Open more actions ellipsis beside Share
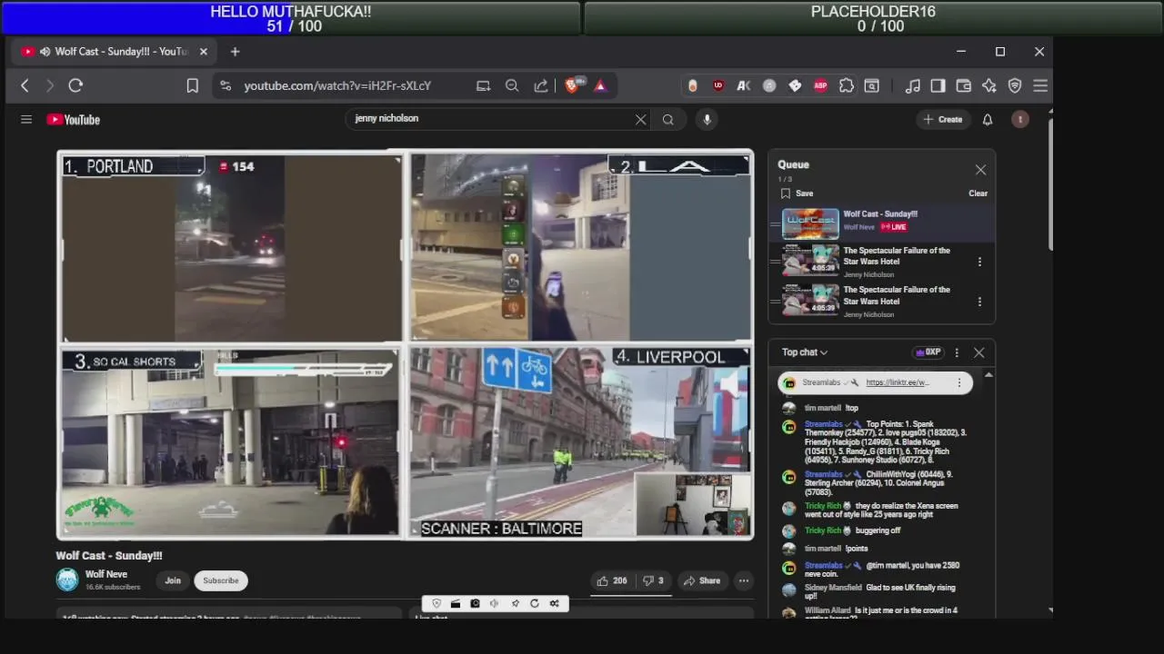 pyautogui.click(x=744, y=580)
